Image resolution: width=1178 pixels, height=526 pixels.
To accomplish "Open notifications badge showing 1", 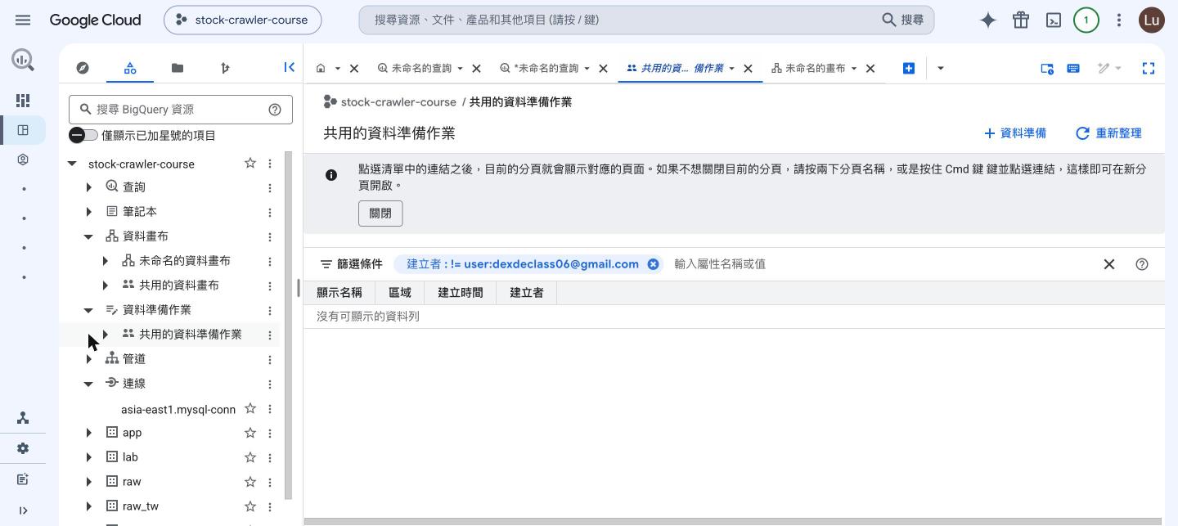I will [1086, 20].
